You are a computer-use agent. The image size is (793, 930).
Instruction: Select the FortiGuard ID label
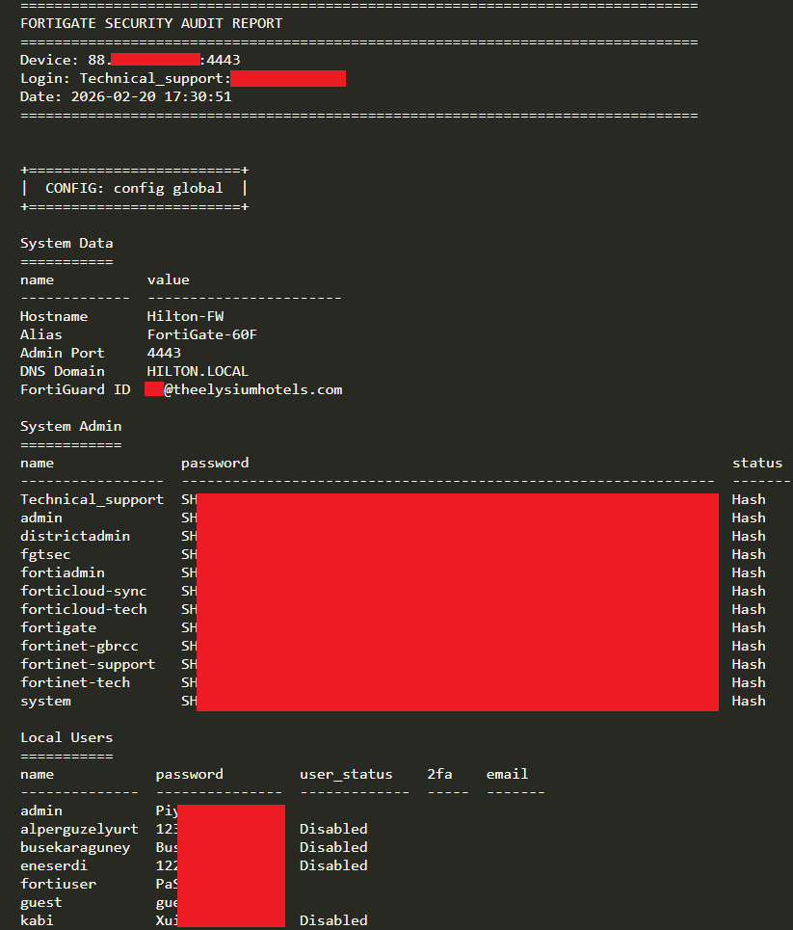tap(75, 389)
